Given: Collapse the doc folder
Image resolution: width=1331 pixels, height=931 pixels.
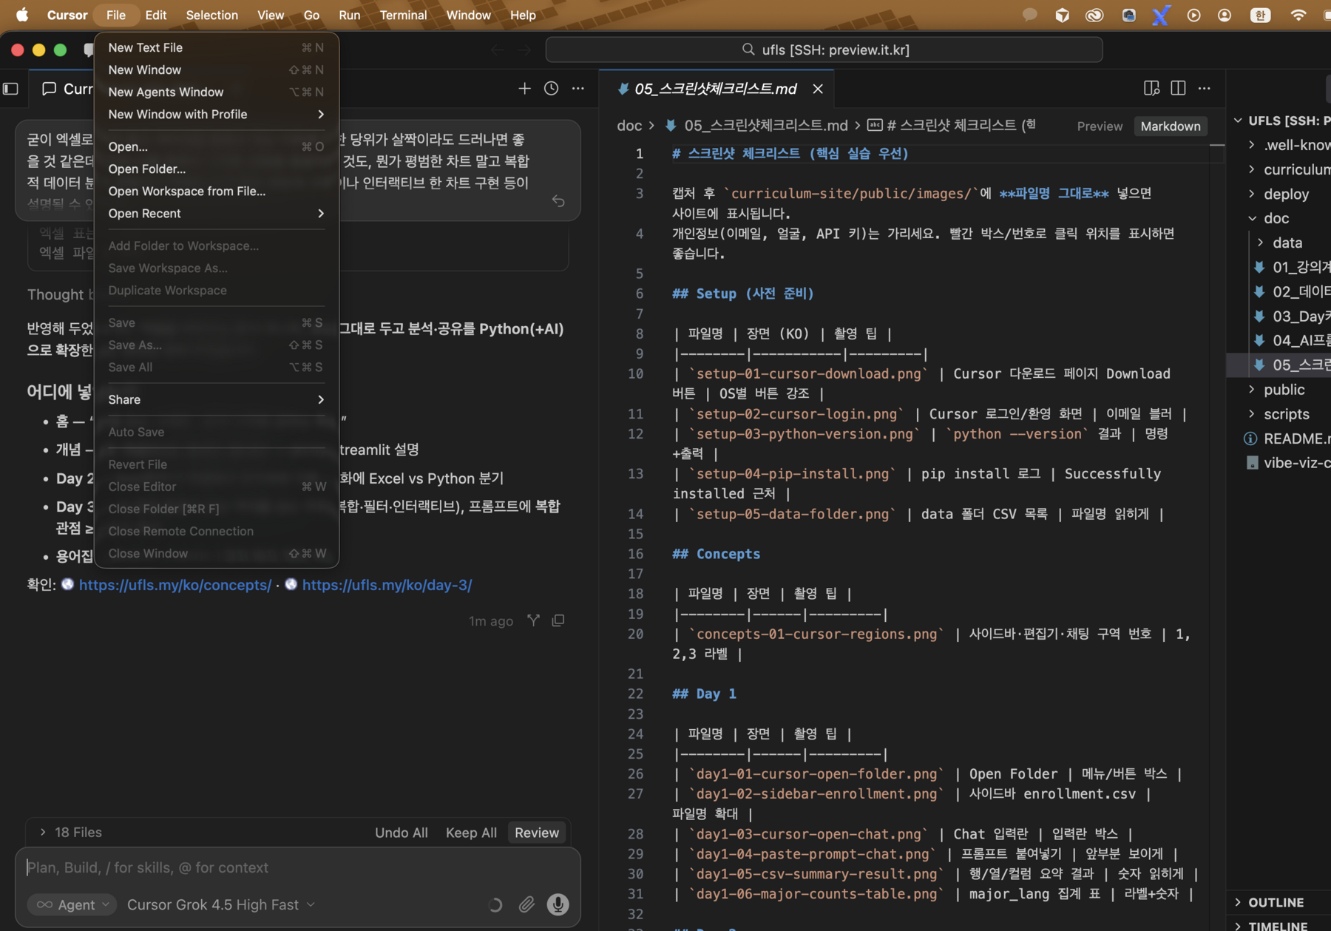Looking at the screenshot, I should point(1276,218).
